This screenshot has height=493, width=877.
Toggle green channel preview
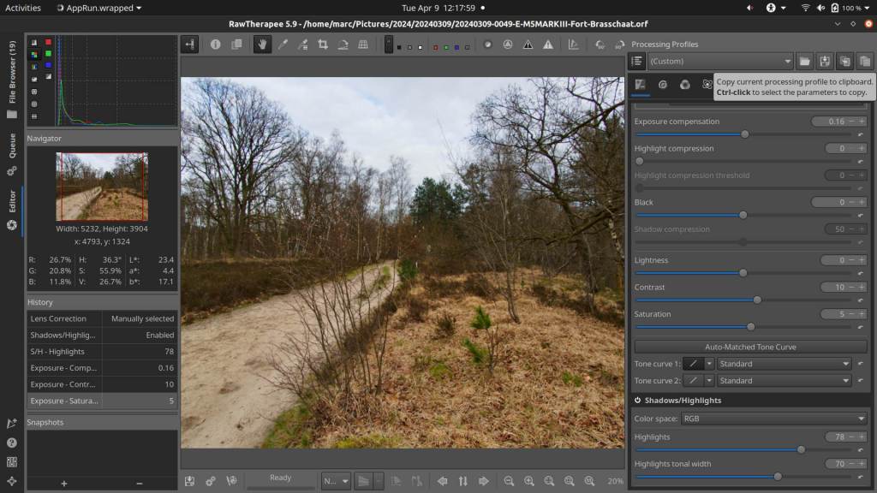445,48
